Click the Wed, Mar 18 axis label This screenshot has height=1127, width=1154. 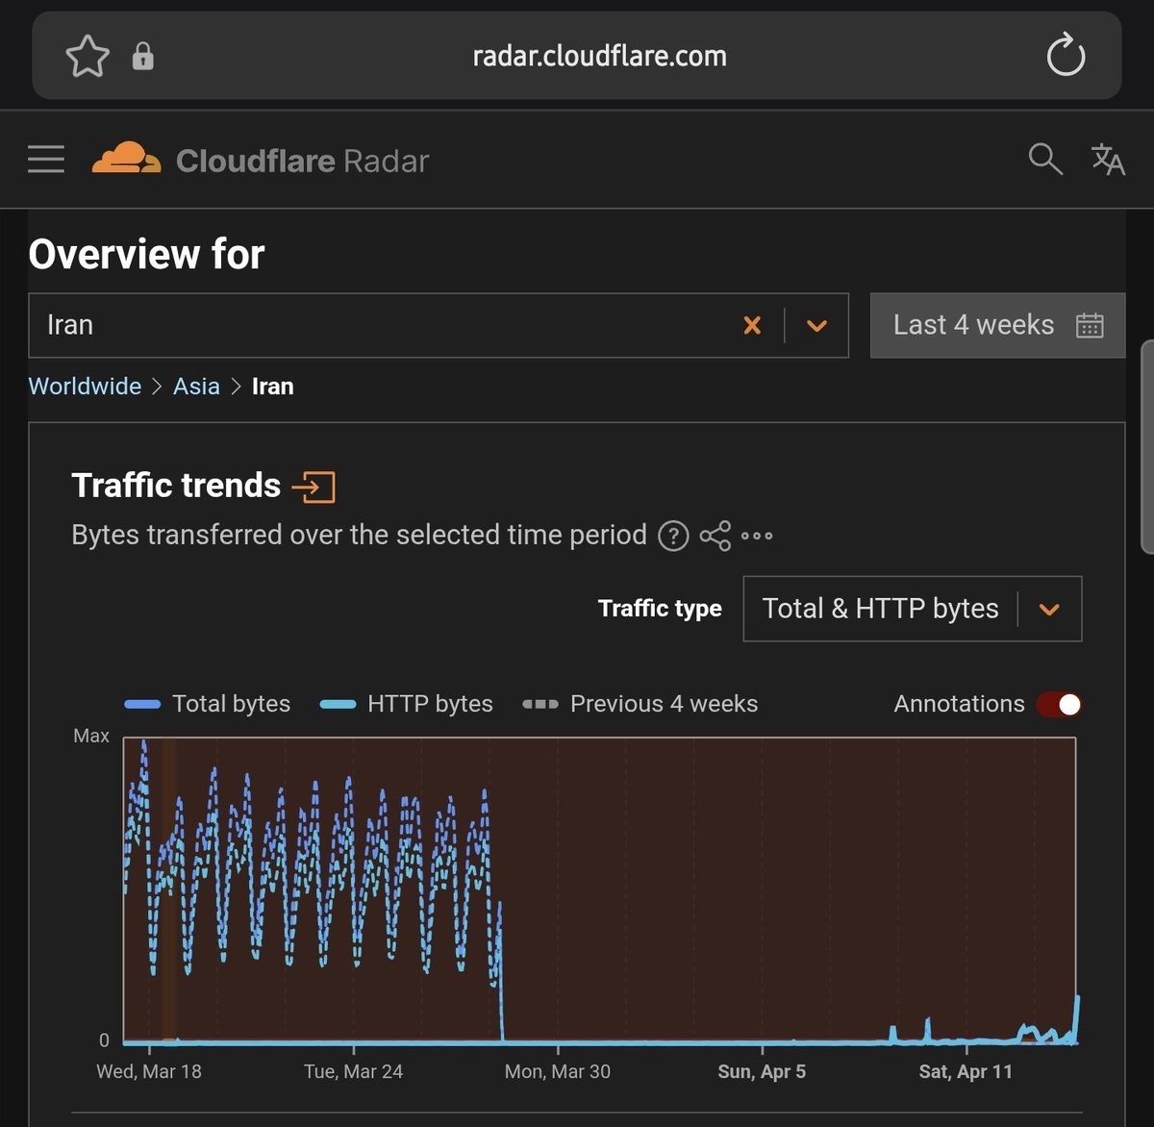point(149,1071)
